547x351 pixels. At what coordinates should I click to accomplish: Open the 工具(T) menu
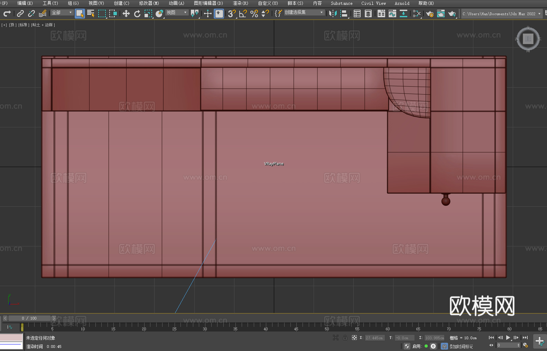(x=50, y=3)
